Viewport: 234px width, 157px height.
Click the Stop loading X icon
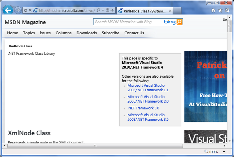click(x=30, y=10)
